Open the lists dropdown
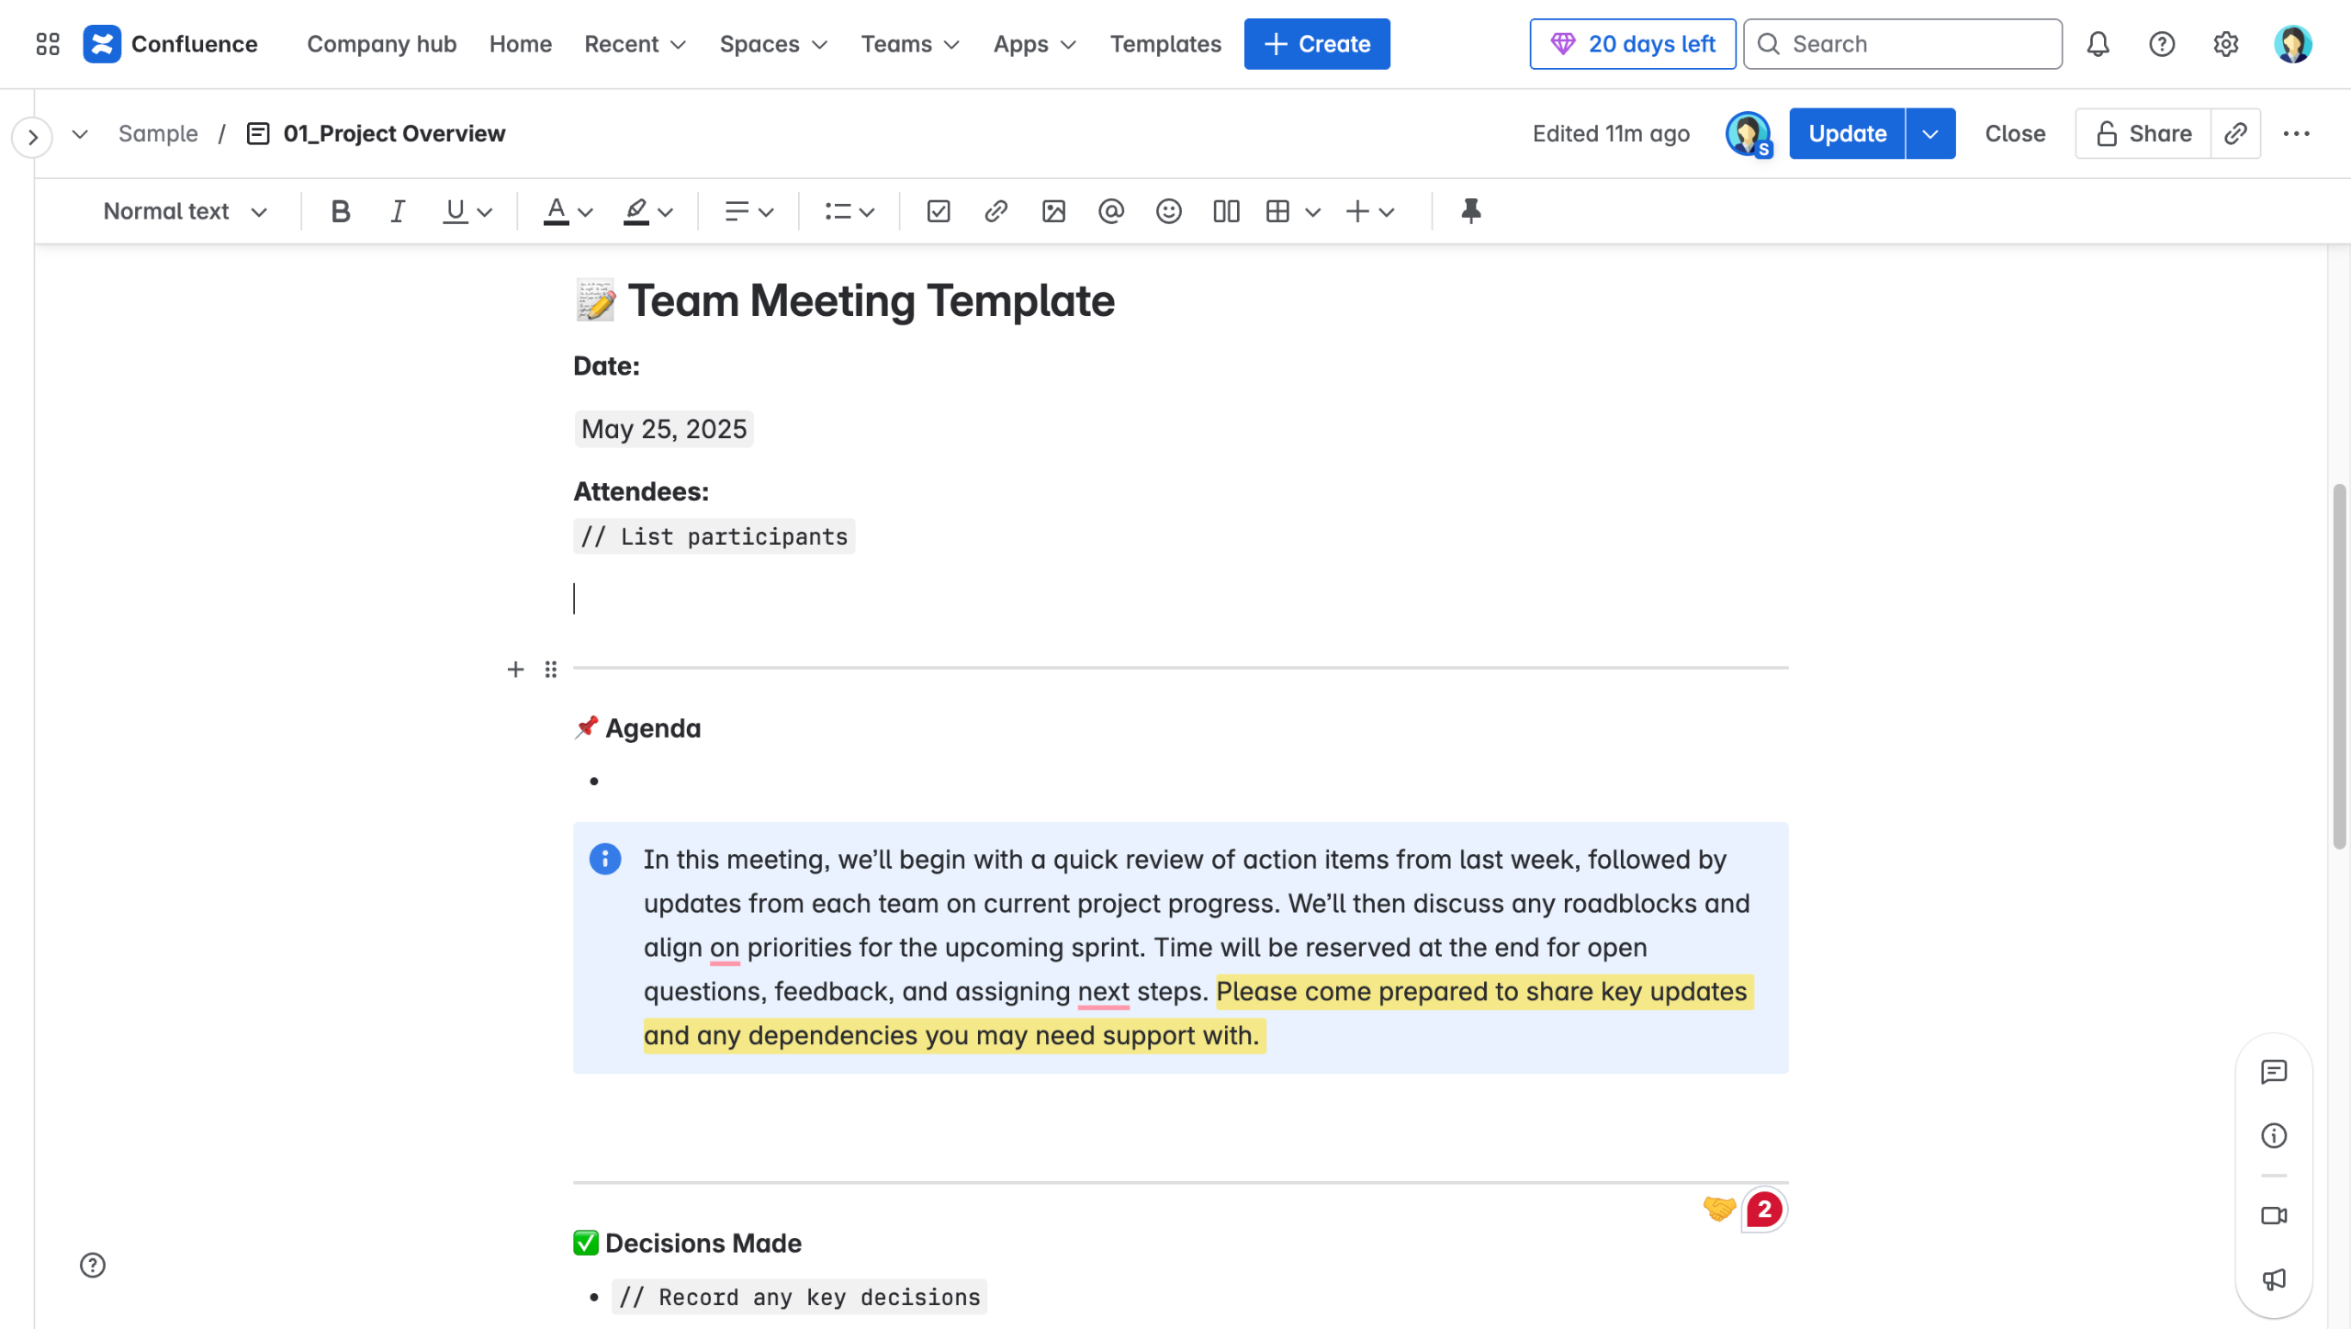The width and height of the screenshot is (2351, 1329). (x=849, y=211)
